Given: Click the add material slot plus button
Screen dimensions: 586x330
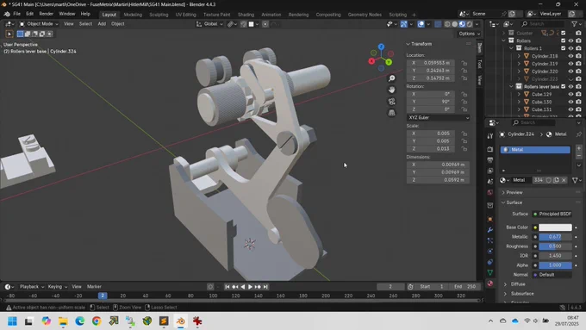Looking at the screenshot, I should point(578,148).
